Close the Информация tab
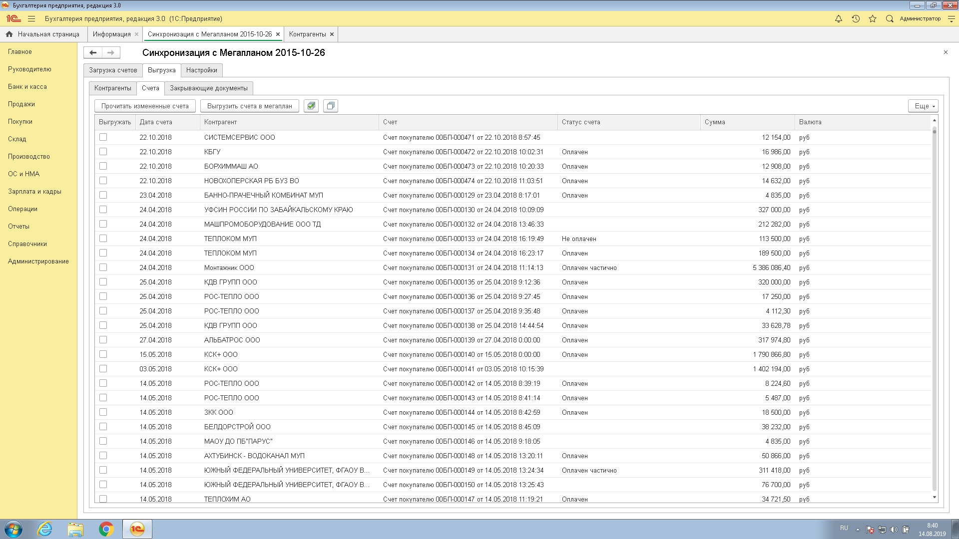The image size is (959, 539). coord(136,34)
